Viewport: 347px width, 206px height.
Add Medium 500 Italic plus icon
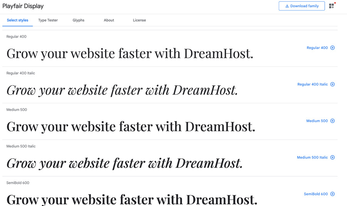(332, 157)
